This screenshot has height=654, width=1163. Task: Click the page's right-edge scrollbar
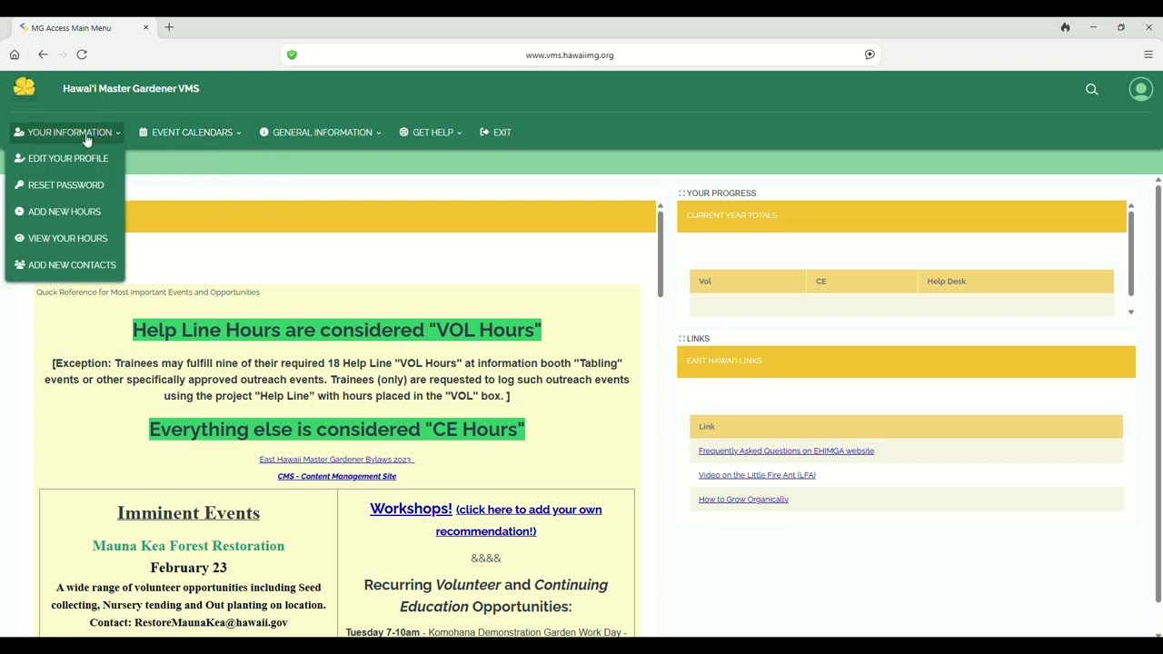click(1158, 395)
